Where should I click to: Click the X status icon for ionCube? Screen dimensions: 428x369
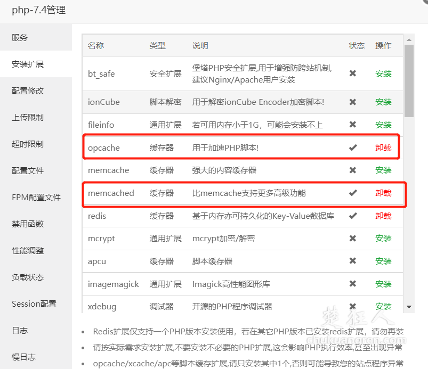(352, 102)
